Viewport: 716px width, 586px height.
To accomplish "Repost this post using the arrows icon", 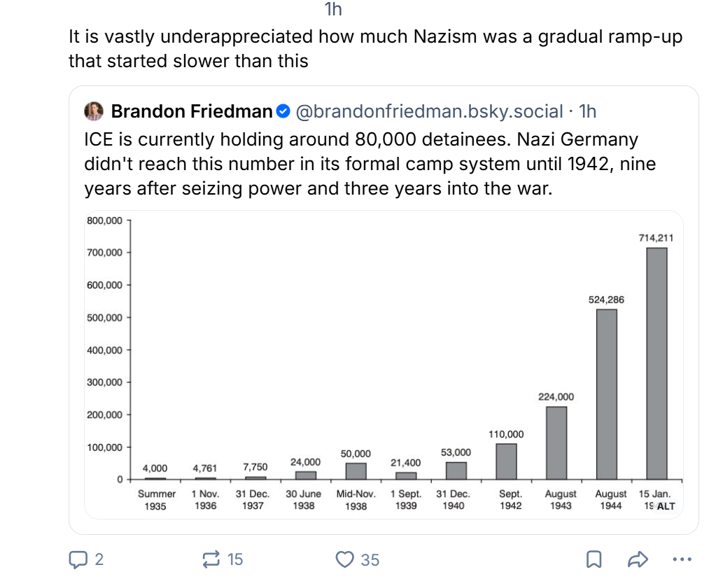I will pyautogui.click(x=210, y=559).
